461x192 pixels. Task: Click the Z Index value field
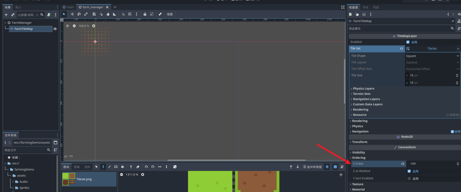[431, 164]
